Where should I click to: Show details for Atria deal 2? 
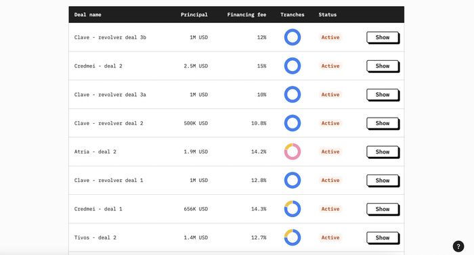tap(383, 152)
